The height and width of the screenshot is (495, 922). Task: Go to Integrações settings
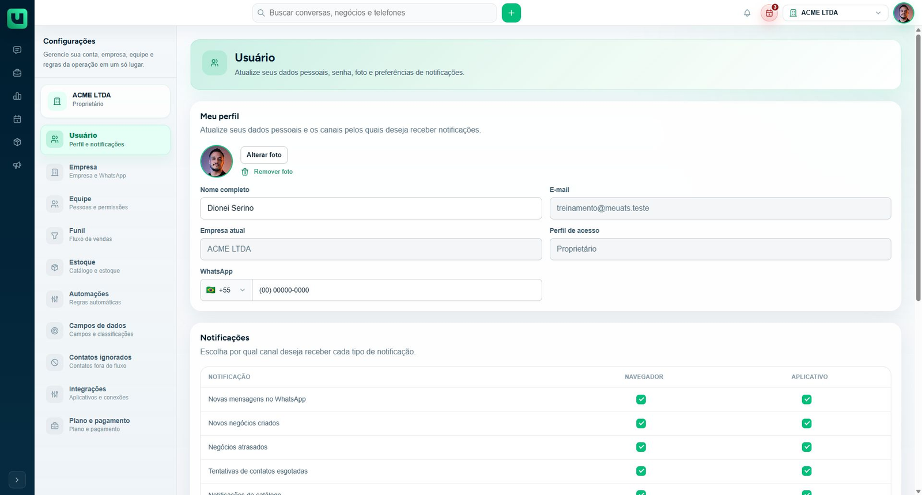(x=105, y=394)
